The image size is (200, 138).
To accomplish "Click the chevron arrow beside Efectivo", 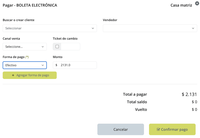I will click(x=43, y=65).
